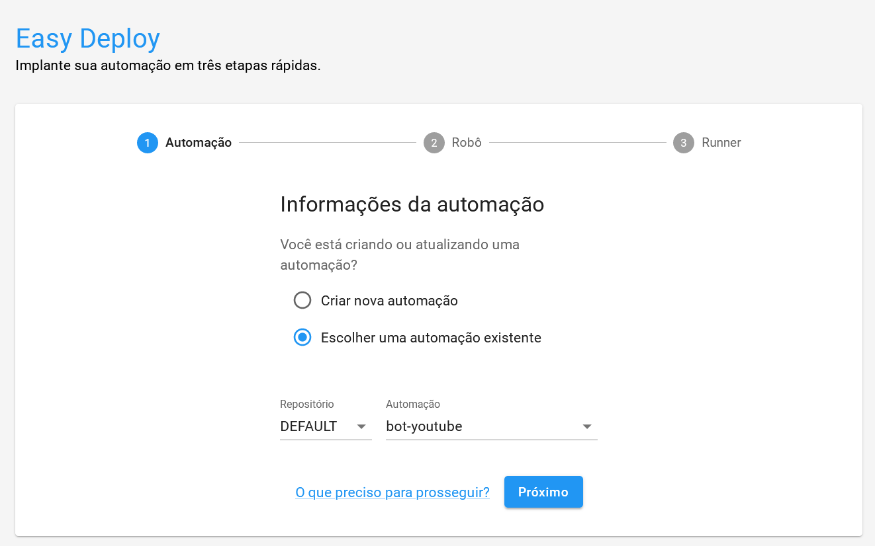The image size is (875, 546).
Task: Click the Repositório field label
Action: tap(307, 404)
